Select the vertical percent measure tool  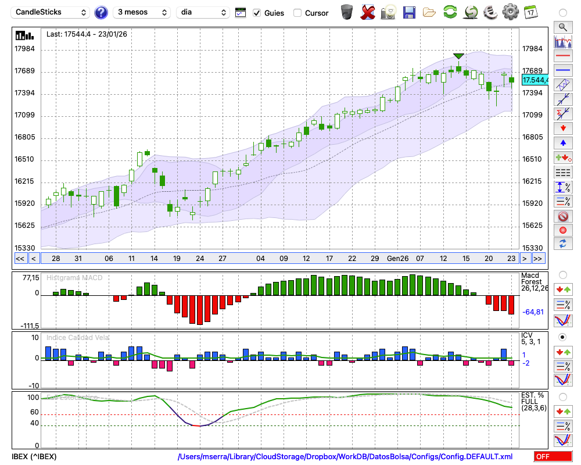[x=563, y=187]
